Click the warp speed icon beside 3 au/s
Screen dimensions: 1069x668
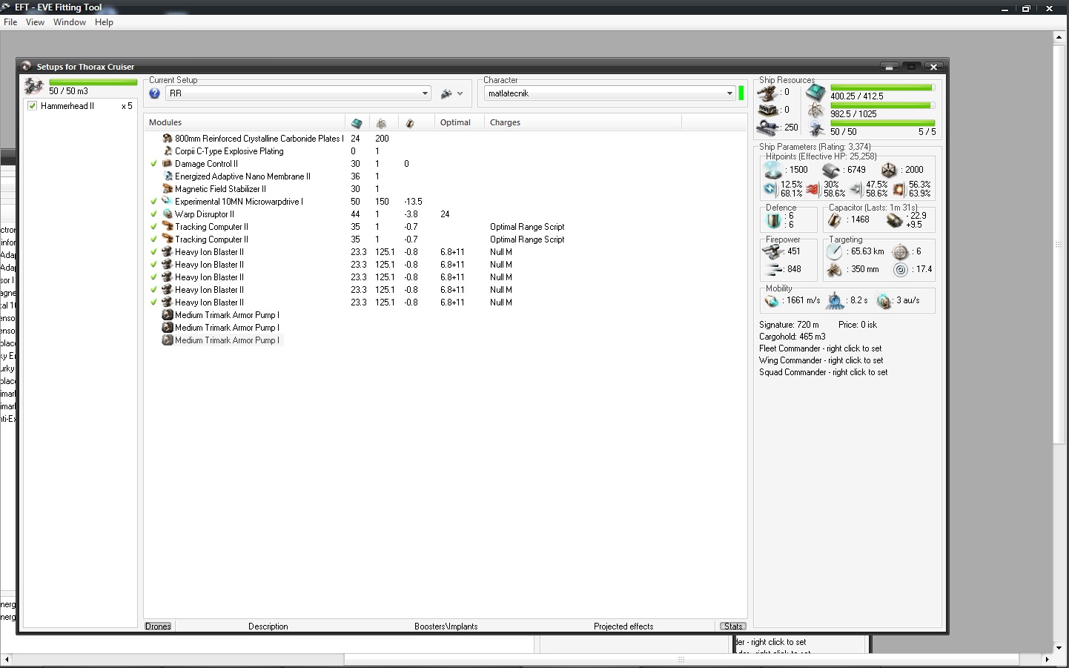pos(884,301)
